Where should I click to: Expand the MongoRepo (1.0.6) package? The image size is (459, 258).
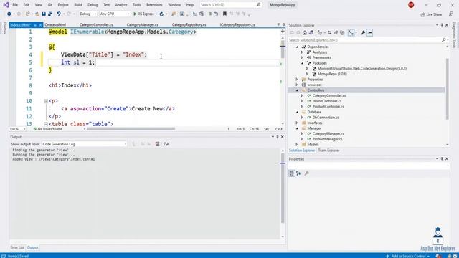click(x=307, y=74)
